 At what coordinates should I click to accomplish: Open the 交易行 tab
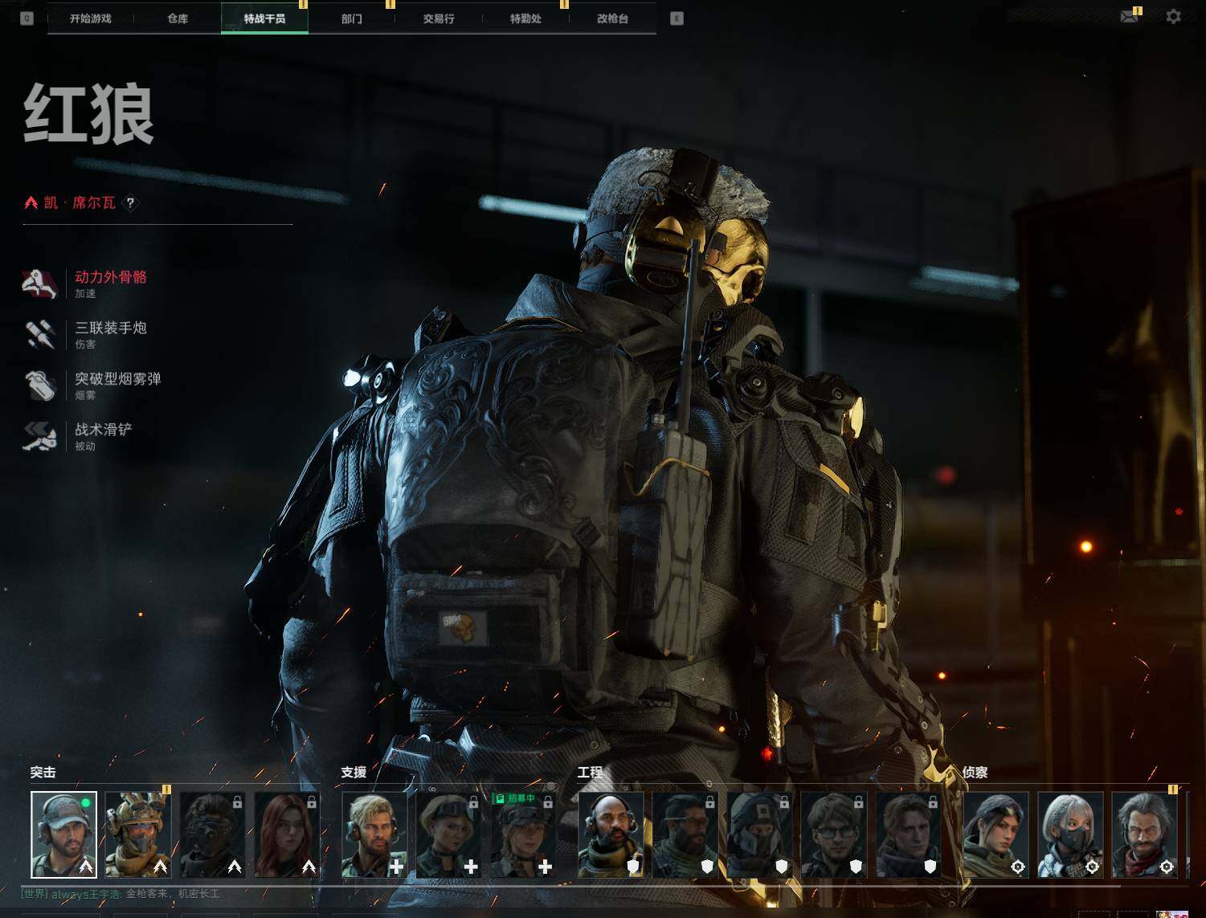pos(439,18)
